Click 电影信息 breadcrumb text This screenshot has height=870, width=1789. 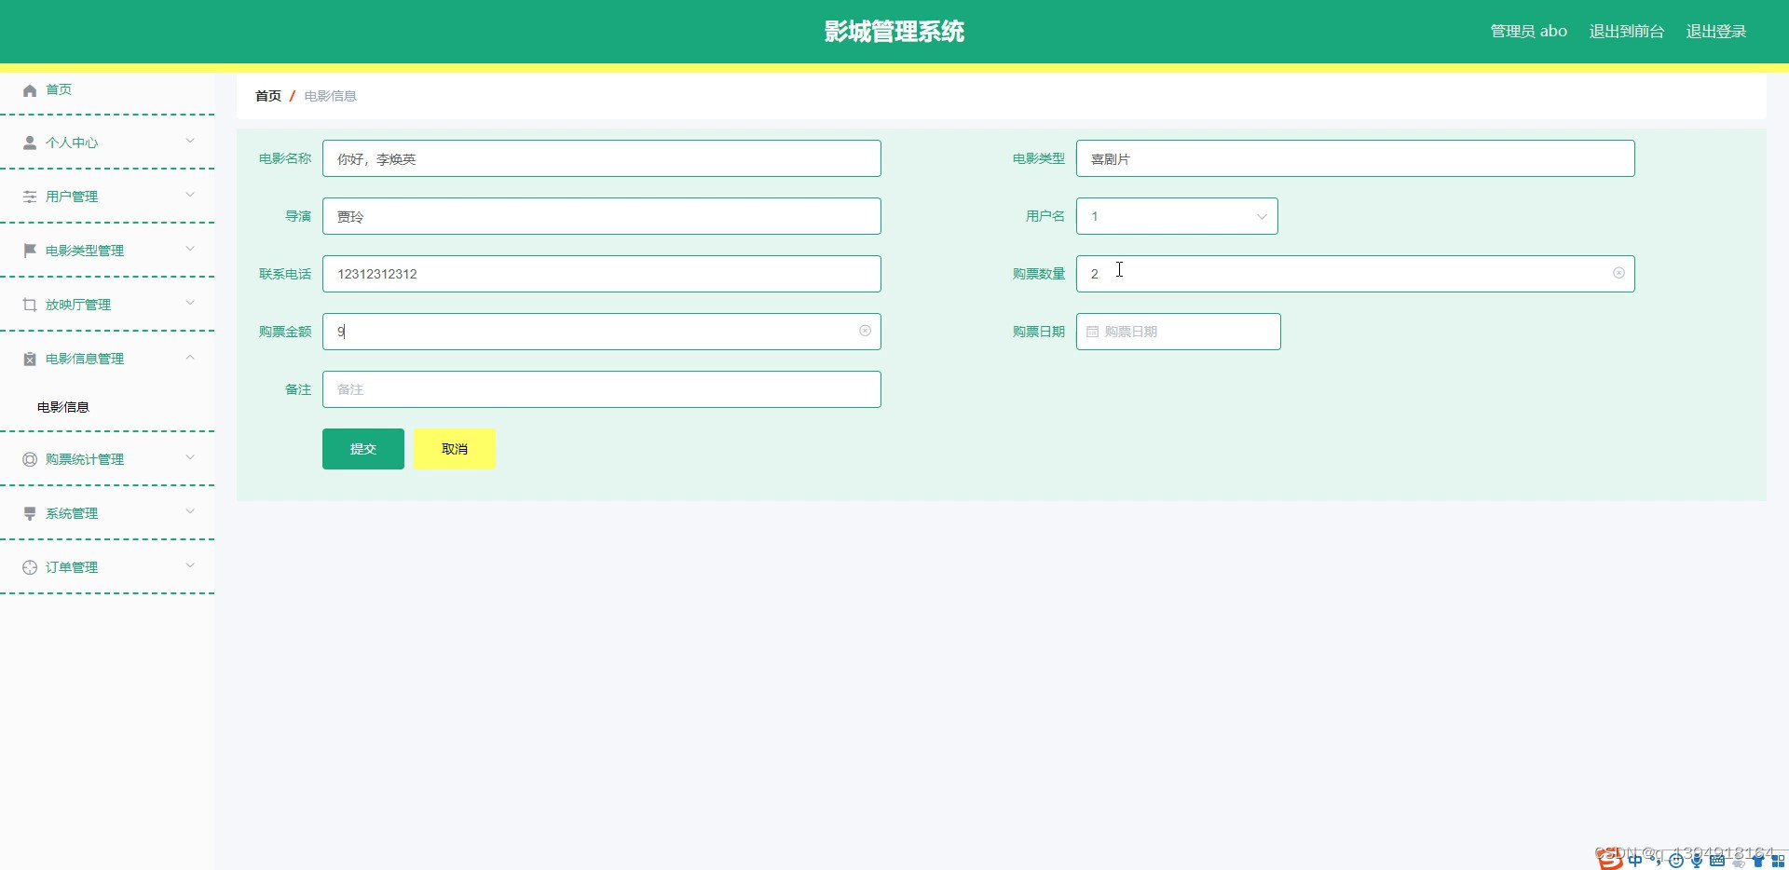(x=331, y=96)
